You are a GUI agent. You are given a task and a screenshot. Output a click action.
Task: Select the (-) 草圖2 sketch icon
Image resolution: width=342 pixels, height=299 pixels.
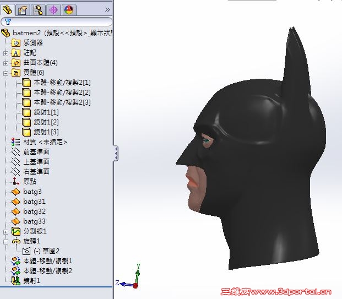tap(26, 251)
